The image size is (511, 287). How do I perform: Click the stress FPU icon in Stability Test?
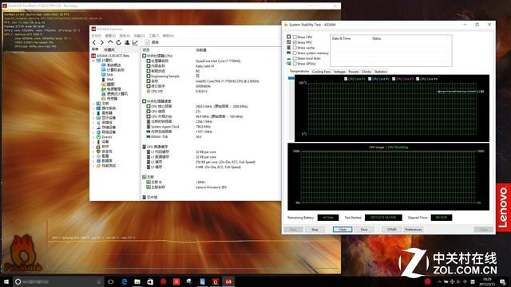289,42
